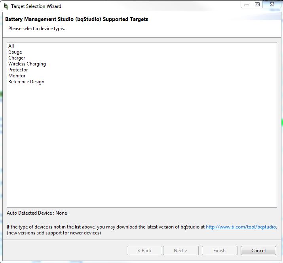Close the Target Selection Wizard window

coord(272,4)
